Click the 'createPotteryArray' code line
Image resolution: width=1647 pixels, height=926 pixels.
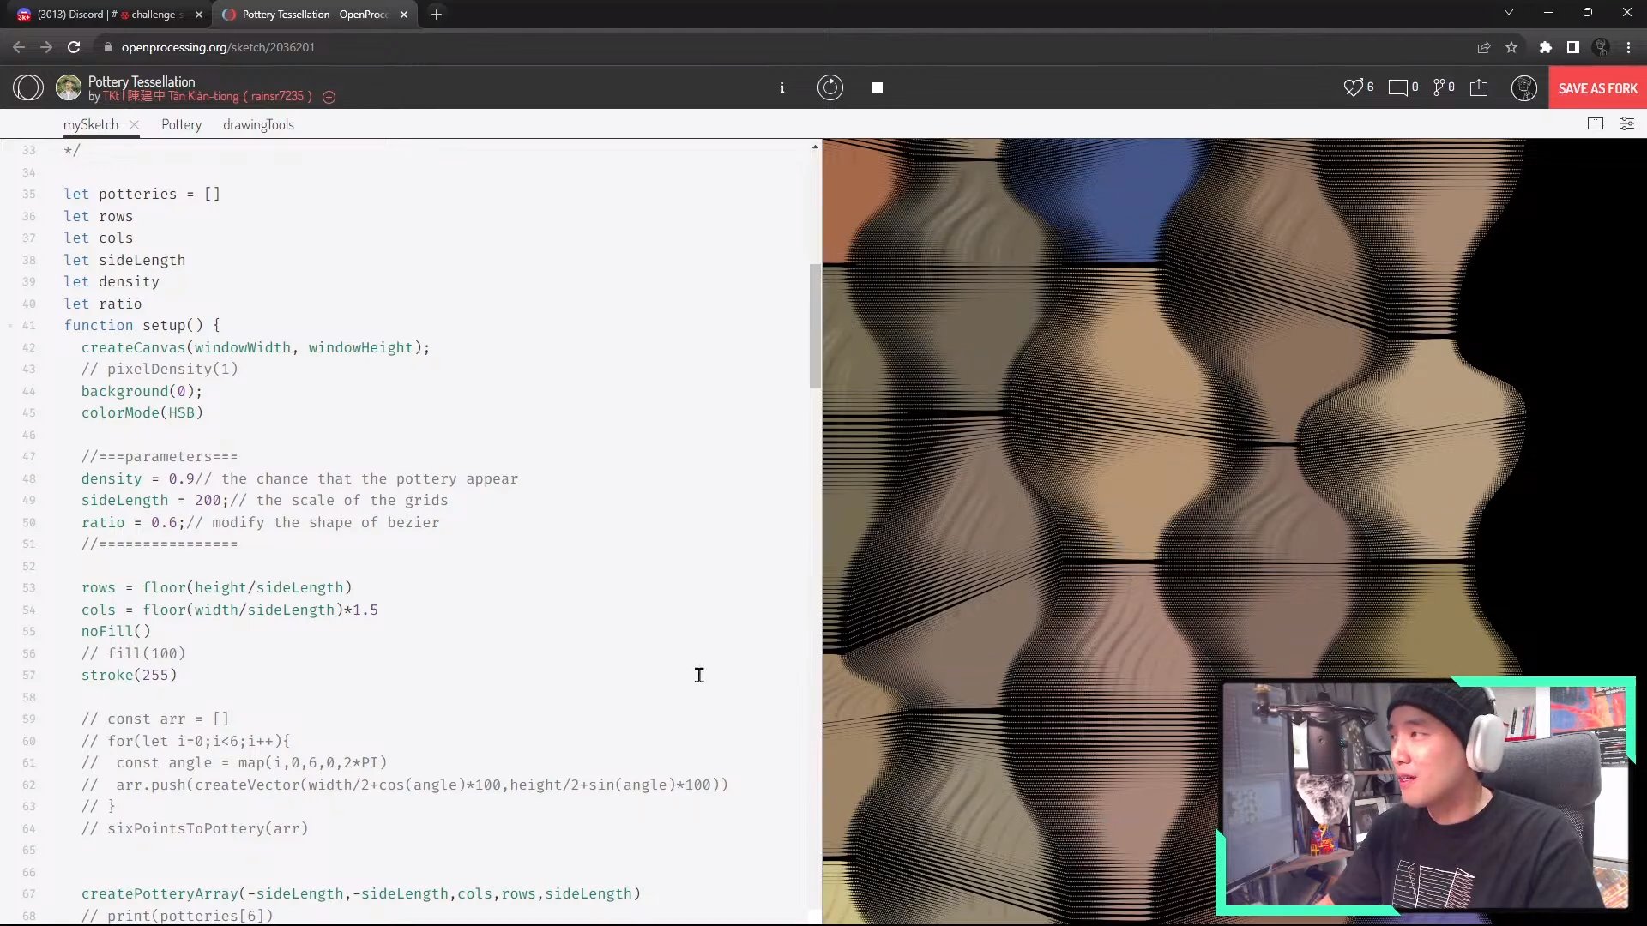pos(361,894)
